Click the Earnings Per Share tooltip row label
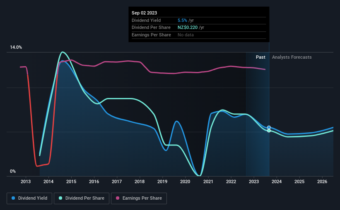 click(151, 35)
